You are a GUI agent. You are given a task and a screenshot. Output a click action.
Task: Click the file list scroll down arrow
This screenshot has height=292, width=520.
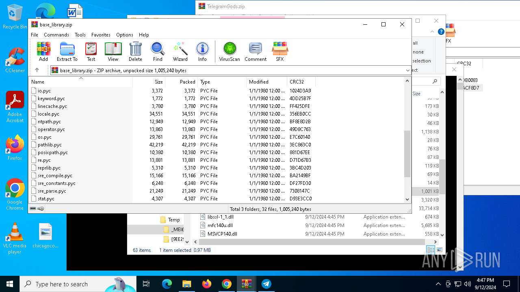407,199
